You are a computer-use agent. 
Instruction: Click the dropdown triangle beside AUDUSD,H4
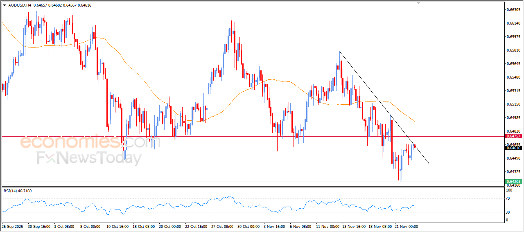(5, 5)
